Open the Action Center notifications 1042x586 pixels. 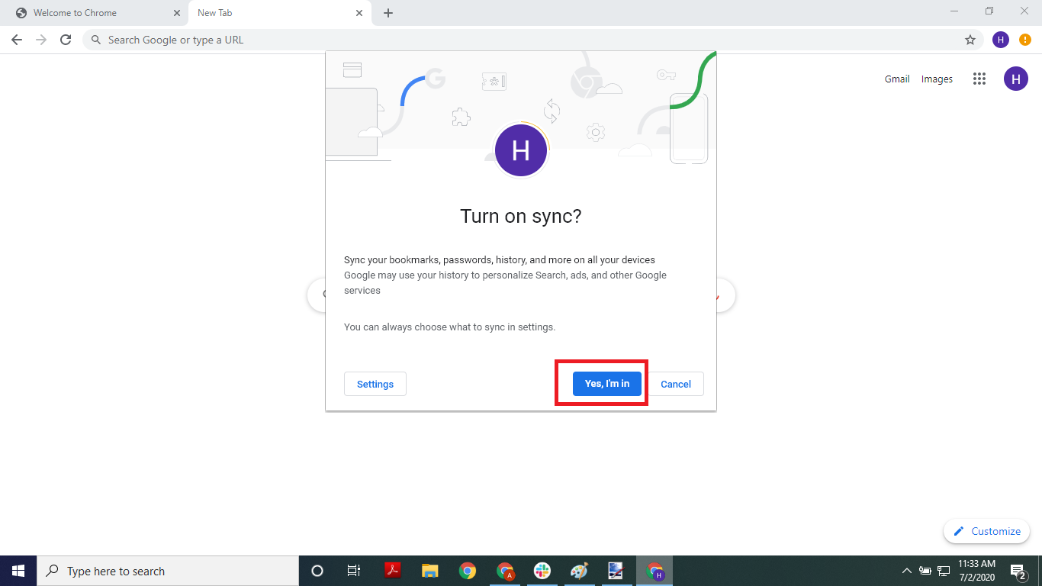point(1019,571)
